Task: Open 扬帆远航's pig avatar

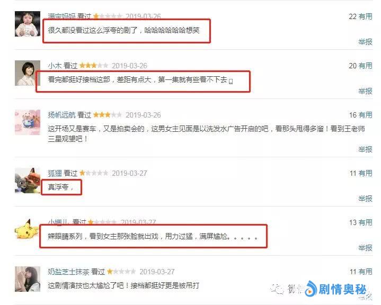Action: coord(28,122)
